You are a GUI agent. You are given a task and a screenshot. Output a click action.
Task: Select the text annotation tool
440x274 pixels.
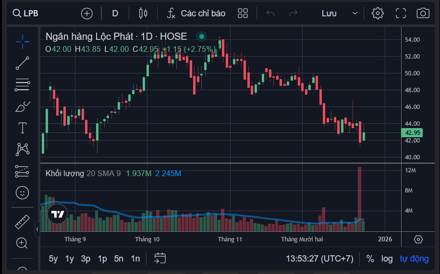click(22, 128)
